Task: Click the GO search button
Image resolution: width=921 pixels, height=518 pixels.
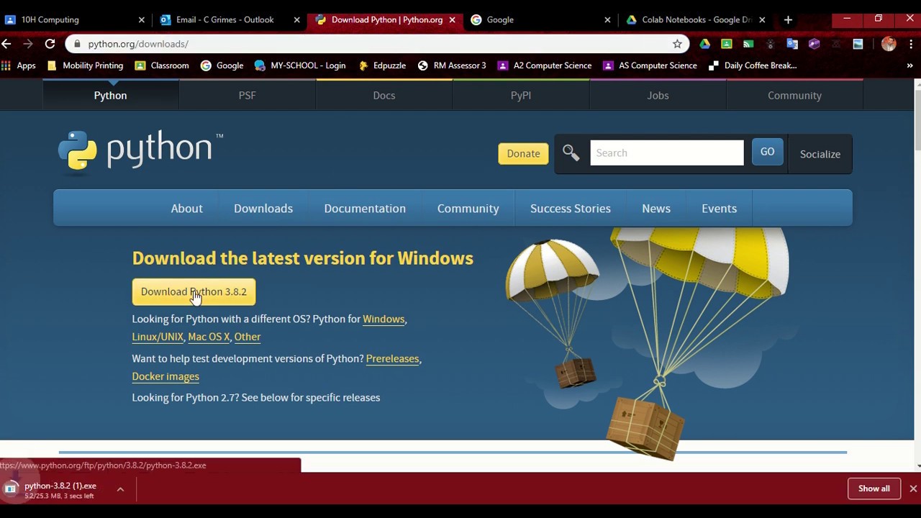Action: 767,152
